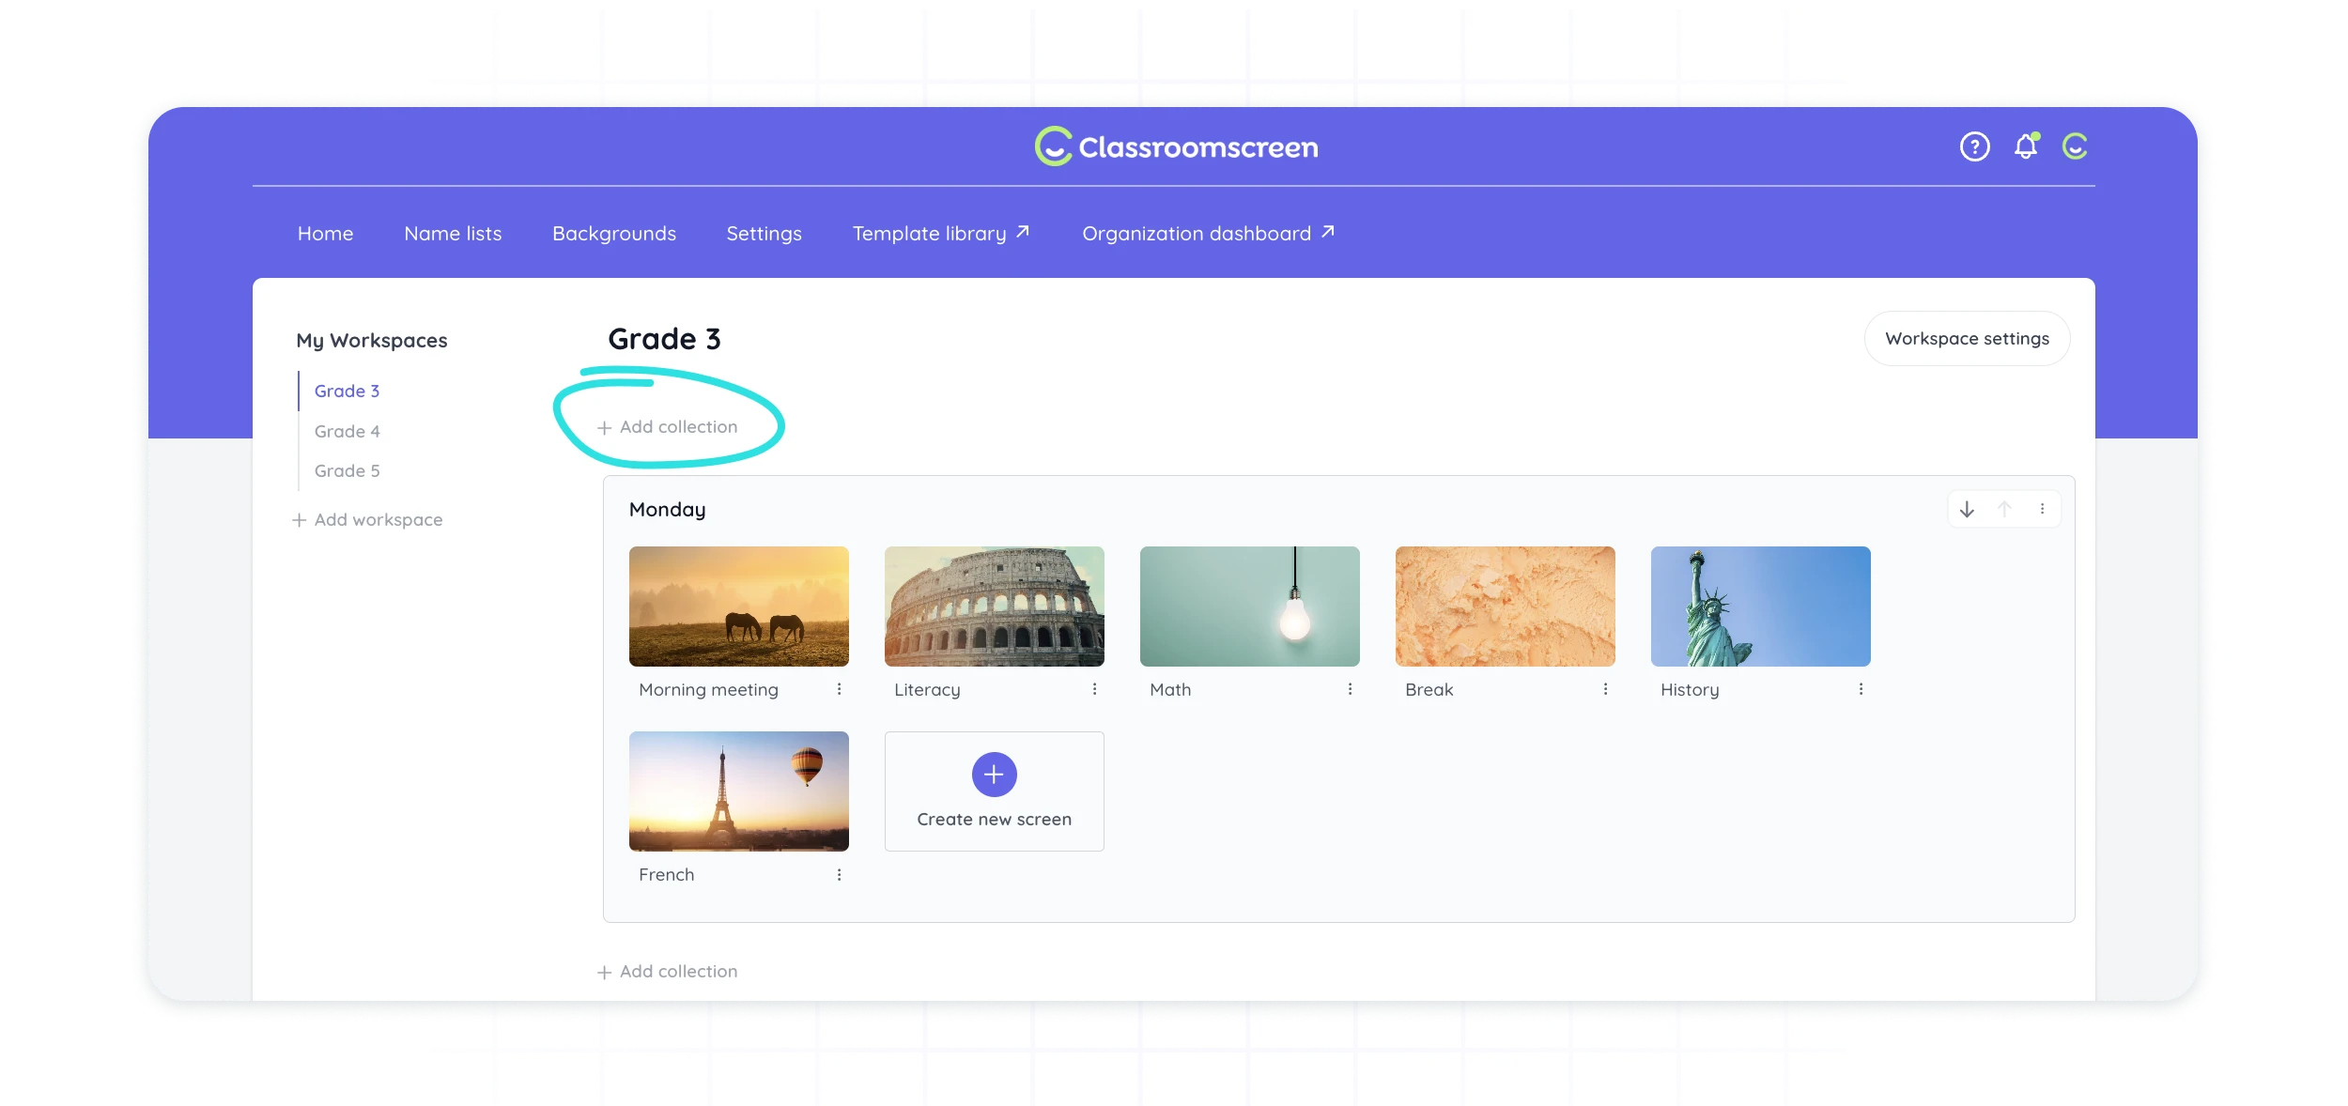Open Template library external link
The image size is (2348, 1106).
[x=941, y=233]
